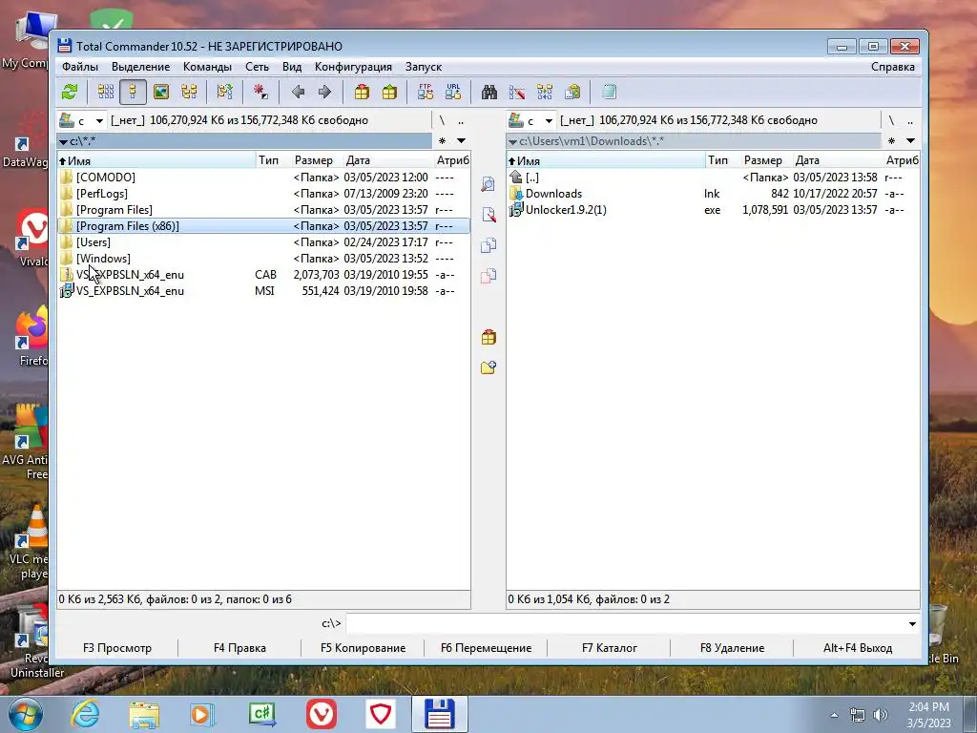Click F5 Копирование button
The image size is (977, 733).
click(363, 648)
